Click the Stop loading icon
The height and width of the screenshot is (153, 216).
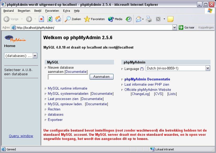click(41, 19)
